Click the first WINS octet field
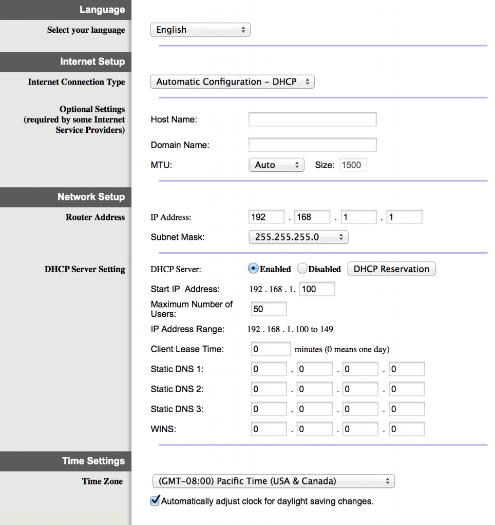Screen dimensions: 495x525 (x=269, y=429)
